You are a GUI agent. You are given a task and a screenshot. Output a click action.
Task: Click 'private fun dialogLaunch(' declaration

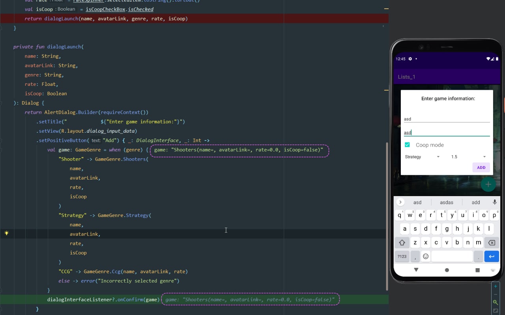49,46
